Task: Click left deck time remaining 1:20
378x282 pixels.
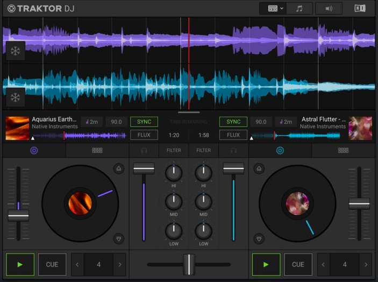Action: (174, 135)
